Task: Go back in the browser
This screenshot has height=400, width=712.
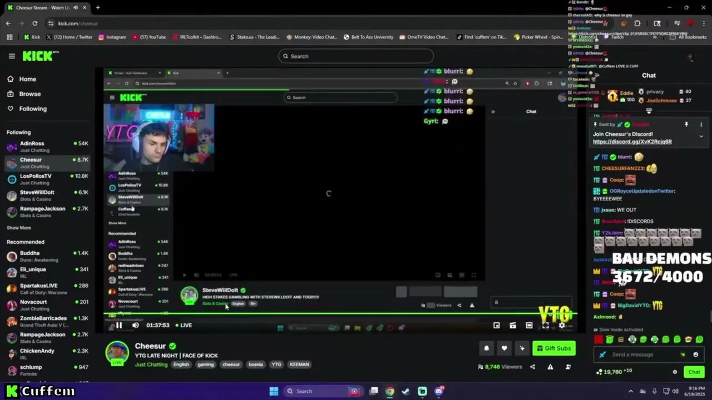Action: [8, 23]
